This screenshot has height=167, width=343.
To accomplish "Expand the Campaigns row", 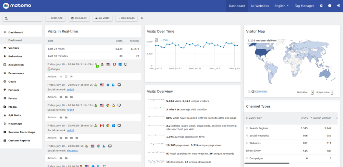I will 247,158.
